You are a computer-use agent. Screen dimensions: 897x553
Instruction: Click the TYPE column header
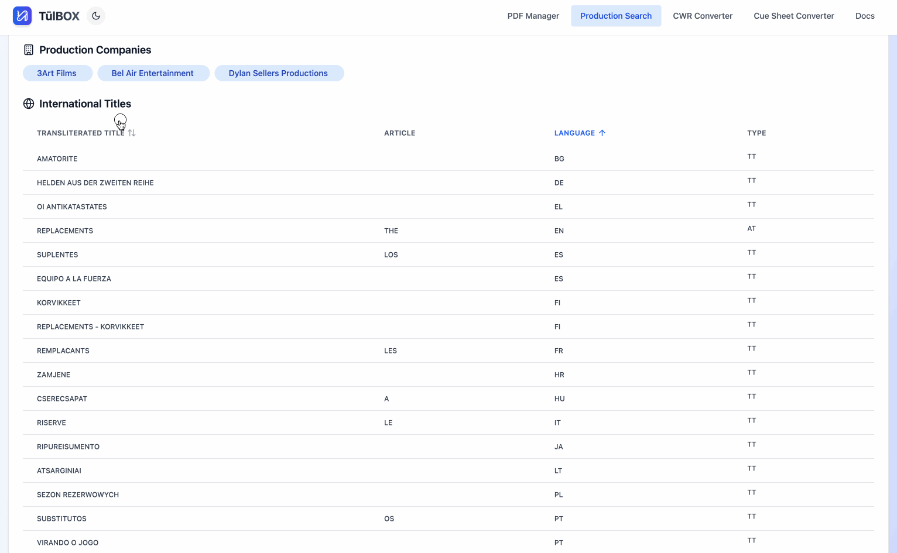(756, 133)
